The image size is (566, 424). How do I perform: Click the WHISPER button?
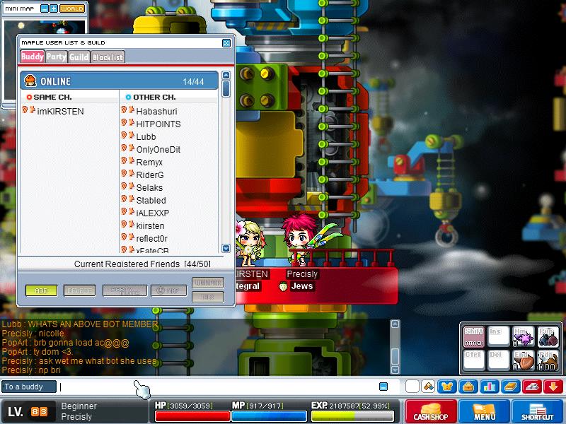point(208,283)
